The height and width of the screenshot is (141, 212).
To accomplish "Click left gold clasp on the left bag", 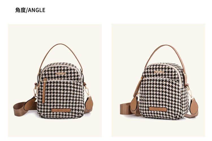I will coord(36,90).
